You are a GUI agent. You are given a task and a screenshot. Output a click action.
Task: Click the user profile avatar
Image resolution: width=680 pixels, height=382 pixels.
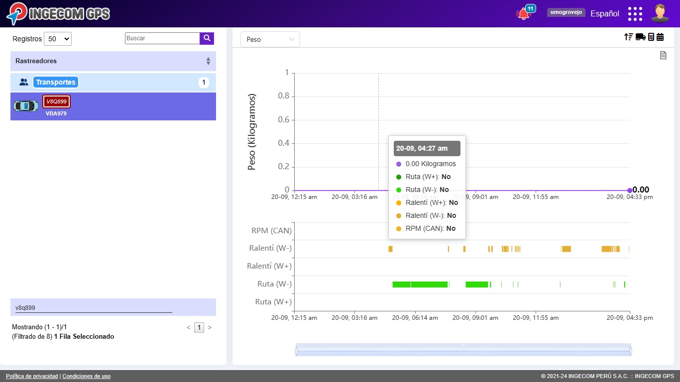coord(660,13)
